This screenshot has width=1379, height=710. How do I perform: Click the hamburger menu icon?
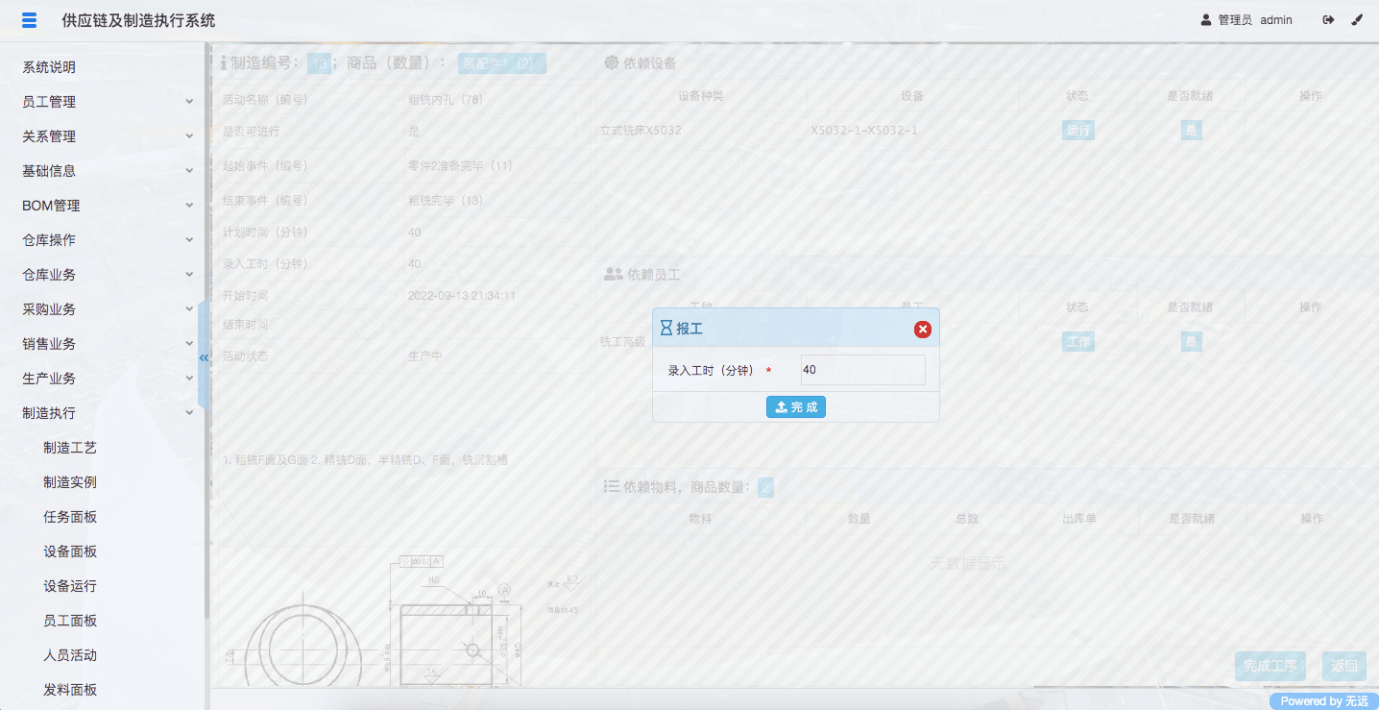pos(29,20)
